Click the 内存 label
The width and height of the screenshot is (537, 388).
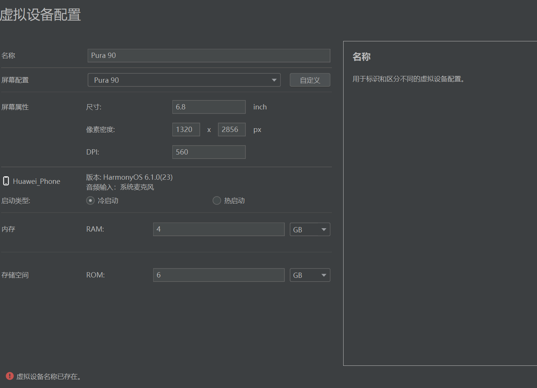(8, 229)
